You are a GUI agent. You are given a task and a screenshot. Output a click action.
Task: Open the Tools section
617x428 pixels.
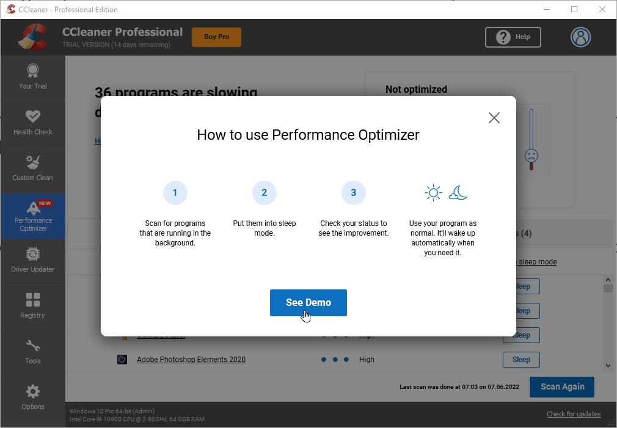coord(33,352)
